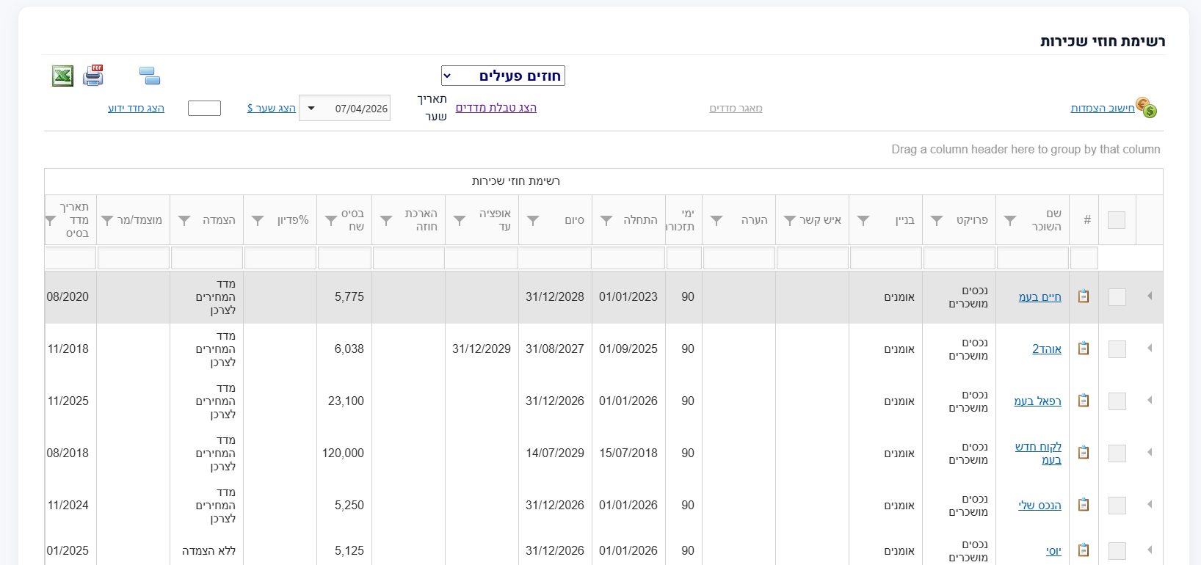Click the coins icon near חישוב הצמדות
The height and width of the screenshot is (565, 1201).
[x=1147, y=107]
